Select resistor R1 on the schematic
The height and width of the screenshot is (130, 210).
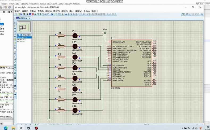(61, 36)
